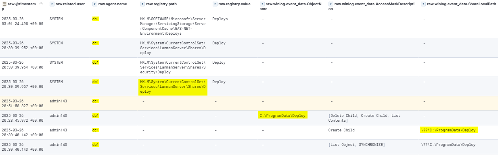Select the raw.related.user column header
Image resolution: width=498 pixels, height=156 pixels.
pos(69,4)
